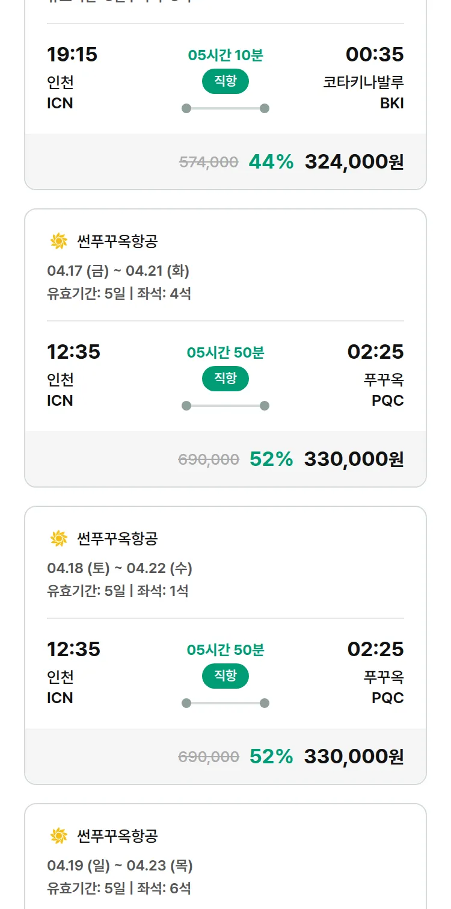This screenshot has height=909, width=451.
Task: Select the 324,000원 fare
Action: click(x=354, y=161)
